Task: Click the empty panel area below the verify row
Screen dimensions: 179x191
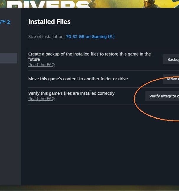Action: (100, 145)
